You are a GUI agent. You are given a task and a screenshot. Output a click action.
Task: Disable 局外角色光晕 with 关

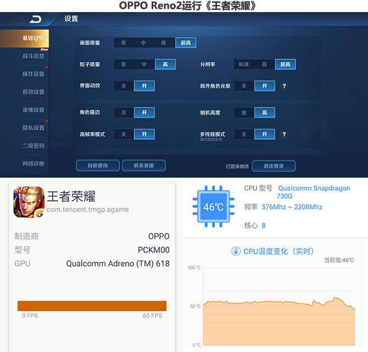click(x=244, y=86)
